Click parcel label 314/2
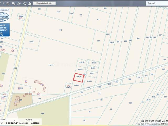 point(21,88)
